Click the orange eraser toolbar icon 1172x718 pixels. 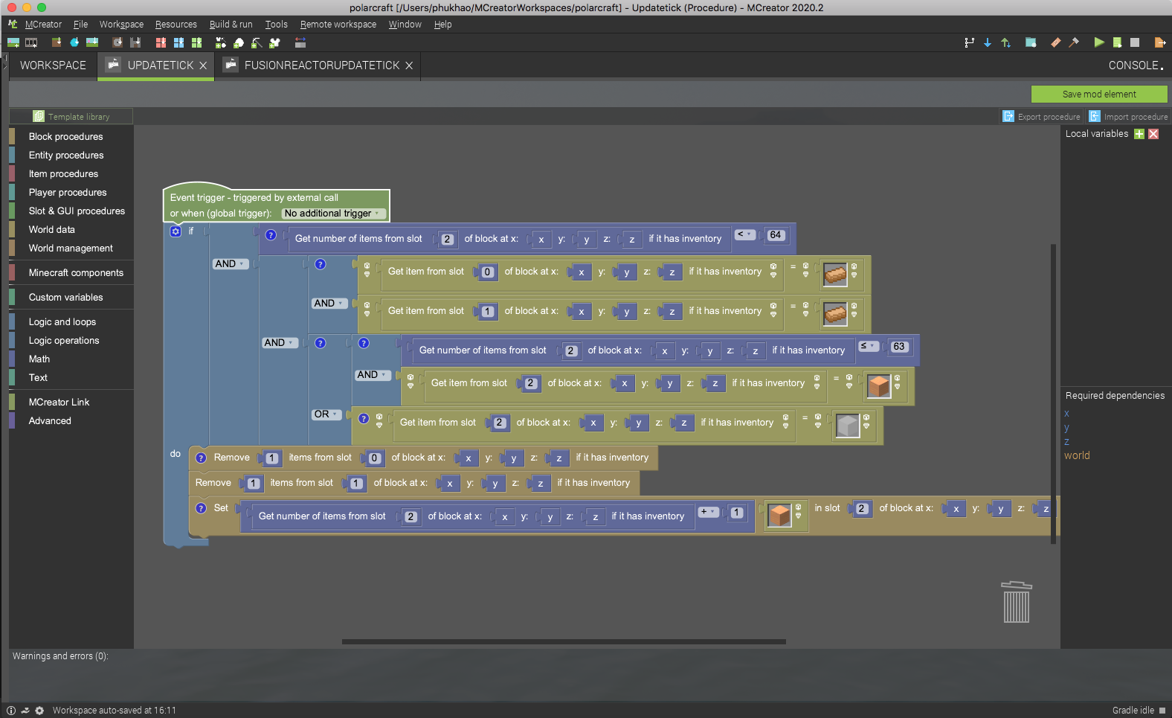tap(1056, 42)
